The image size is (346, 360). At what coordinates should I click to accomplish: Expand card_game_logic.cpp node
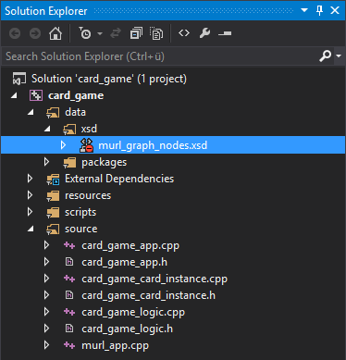click(x=46, y=312)
